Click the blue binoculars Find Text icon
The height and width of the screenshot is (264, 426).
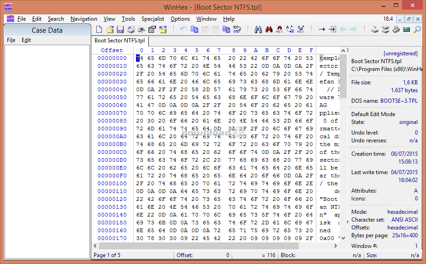[x=258, y=29]
